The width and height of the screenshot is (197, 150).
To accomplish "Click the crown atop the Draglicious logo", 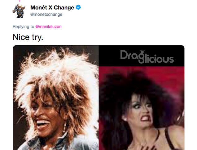I will 142,52.
